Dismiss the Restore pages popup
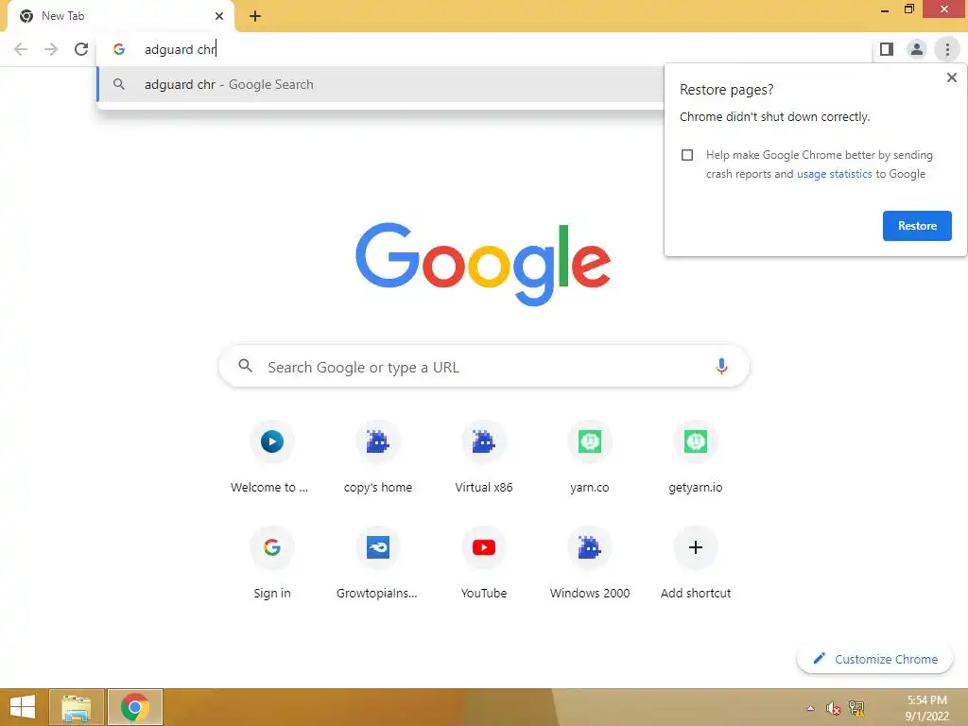This screenshot has width=968, height=726. (x=951, y=78)
